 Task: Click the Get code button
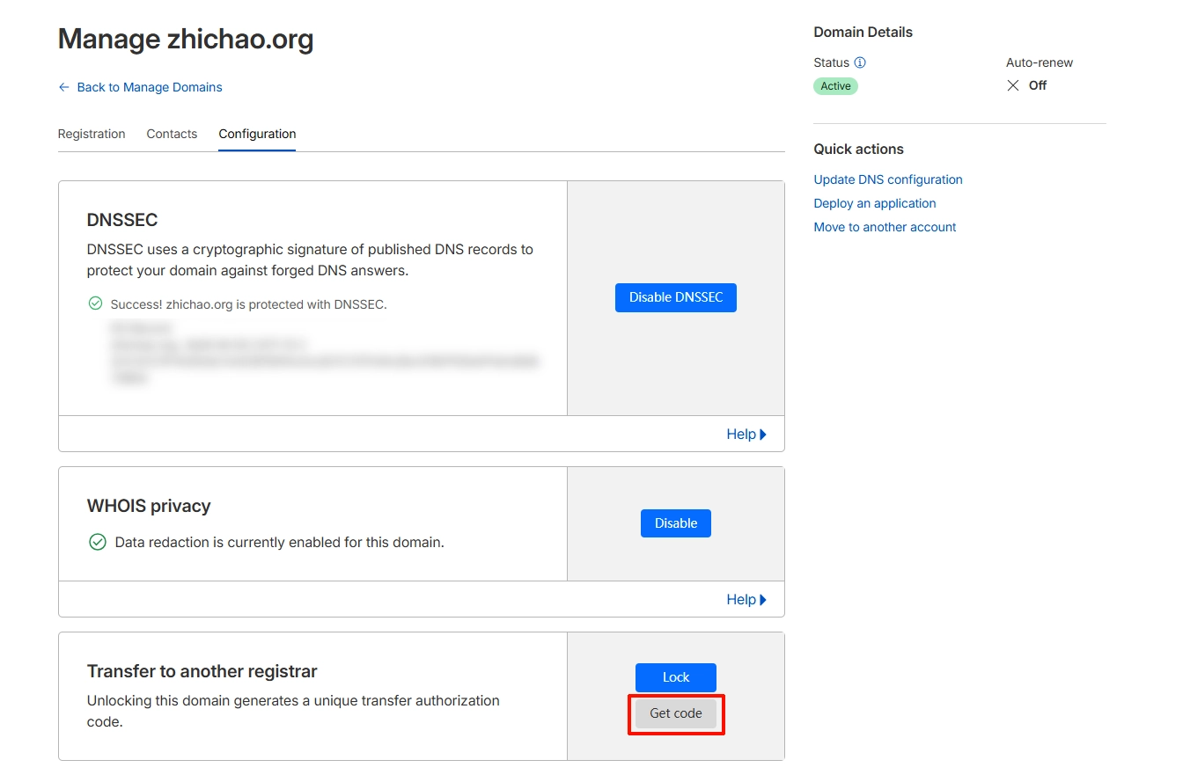[x=675, y=713]
